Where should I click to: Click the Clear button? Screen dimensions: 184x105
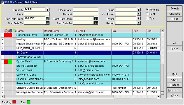(174, 19)
